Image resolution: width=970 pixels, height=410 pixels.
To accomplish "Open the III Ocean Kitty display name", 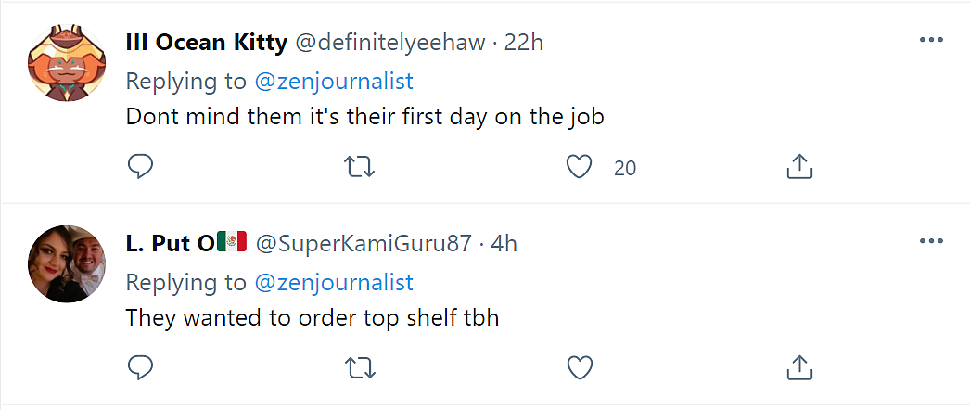I will point(207,43).
